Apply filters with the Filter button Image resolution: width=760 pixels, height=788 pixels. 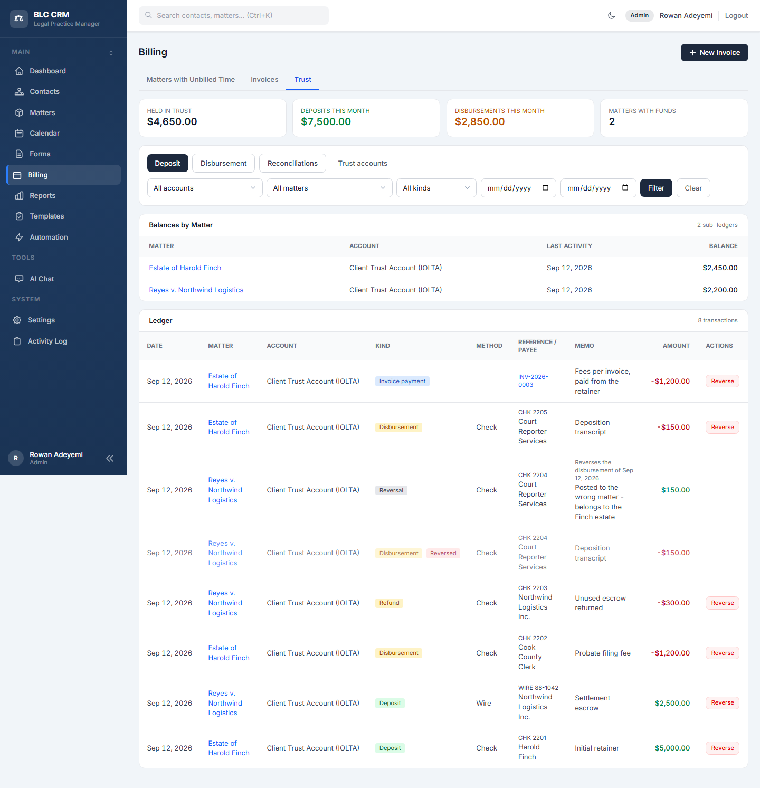(x=656, y=188)
